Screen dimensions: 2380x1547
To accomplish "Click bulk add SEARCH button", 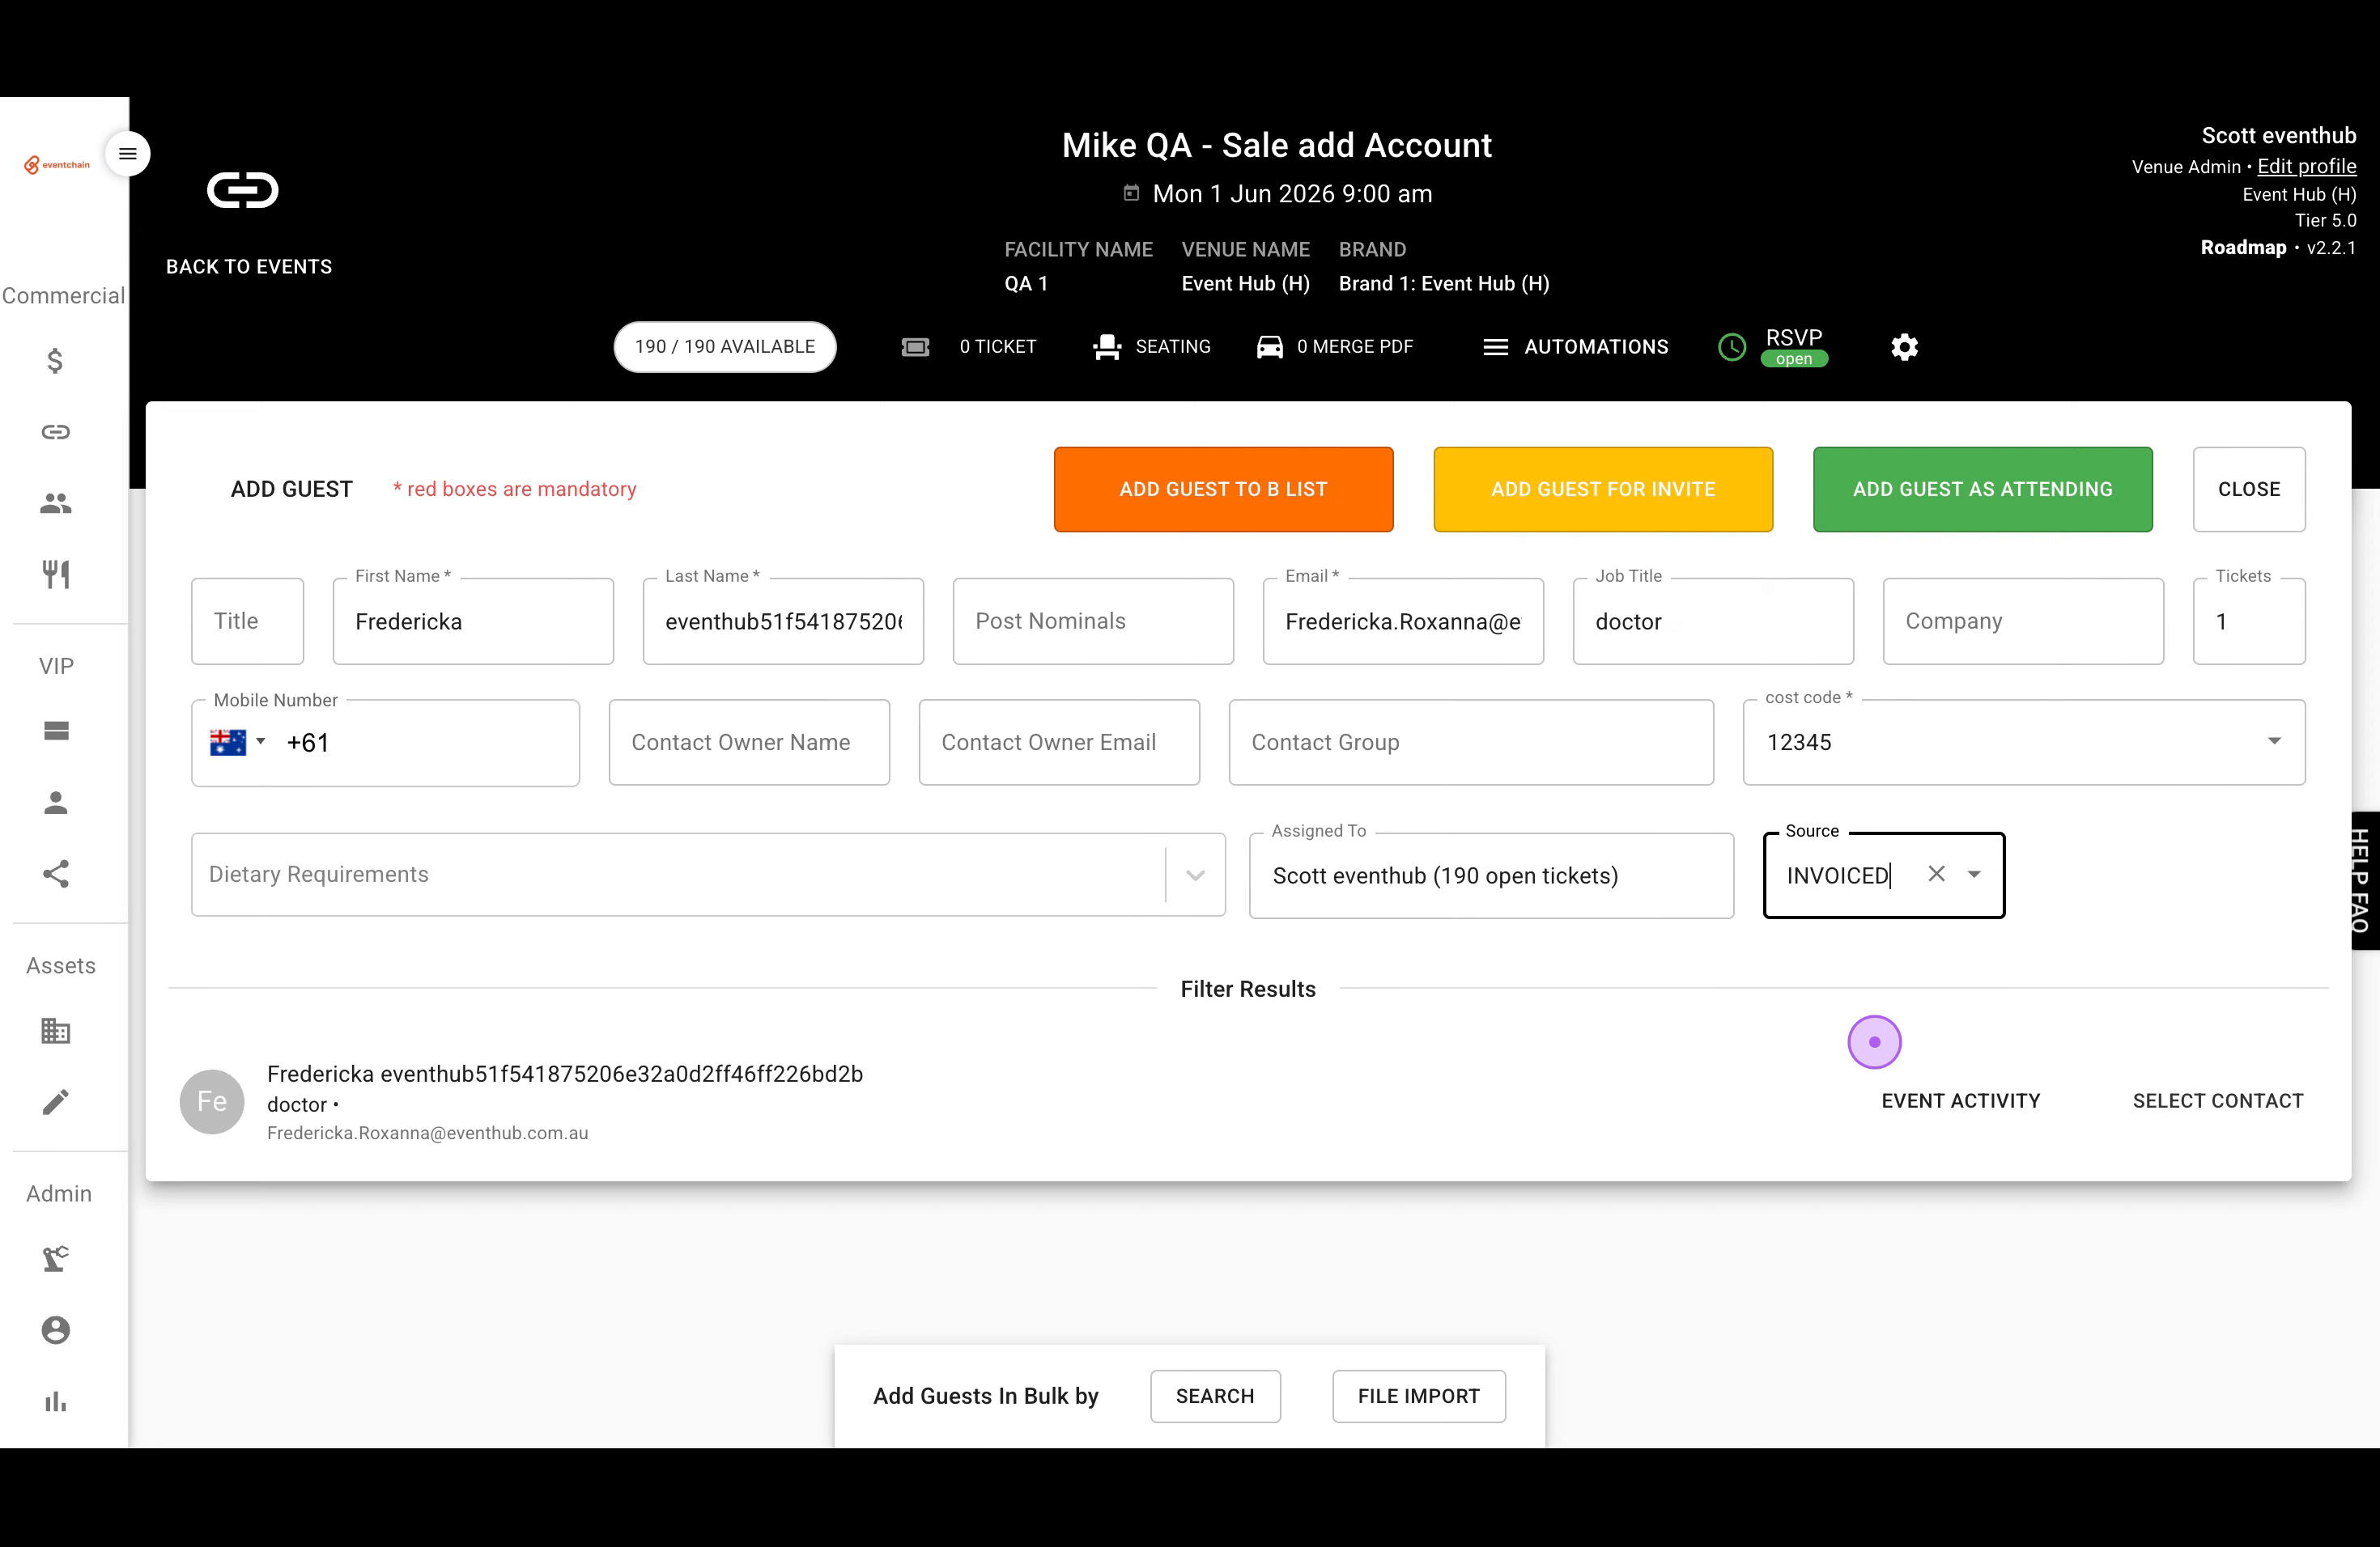I will (1215, 1396).
